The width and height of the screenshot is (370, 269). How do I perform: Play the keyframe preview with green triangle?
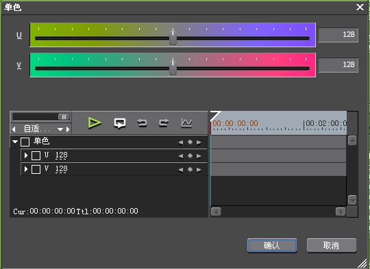pyautogui.click(x=95, y=123)
